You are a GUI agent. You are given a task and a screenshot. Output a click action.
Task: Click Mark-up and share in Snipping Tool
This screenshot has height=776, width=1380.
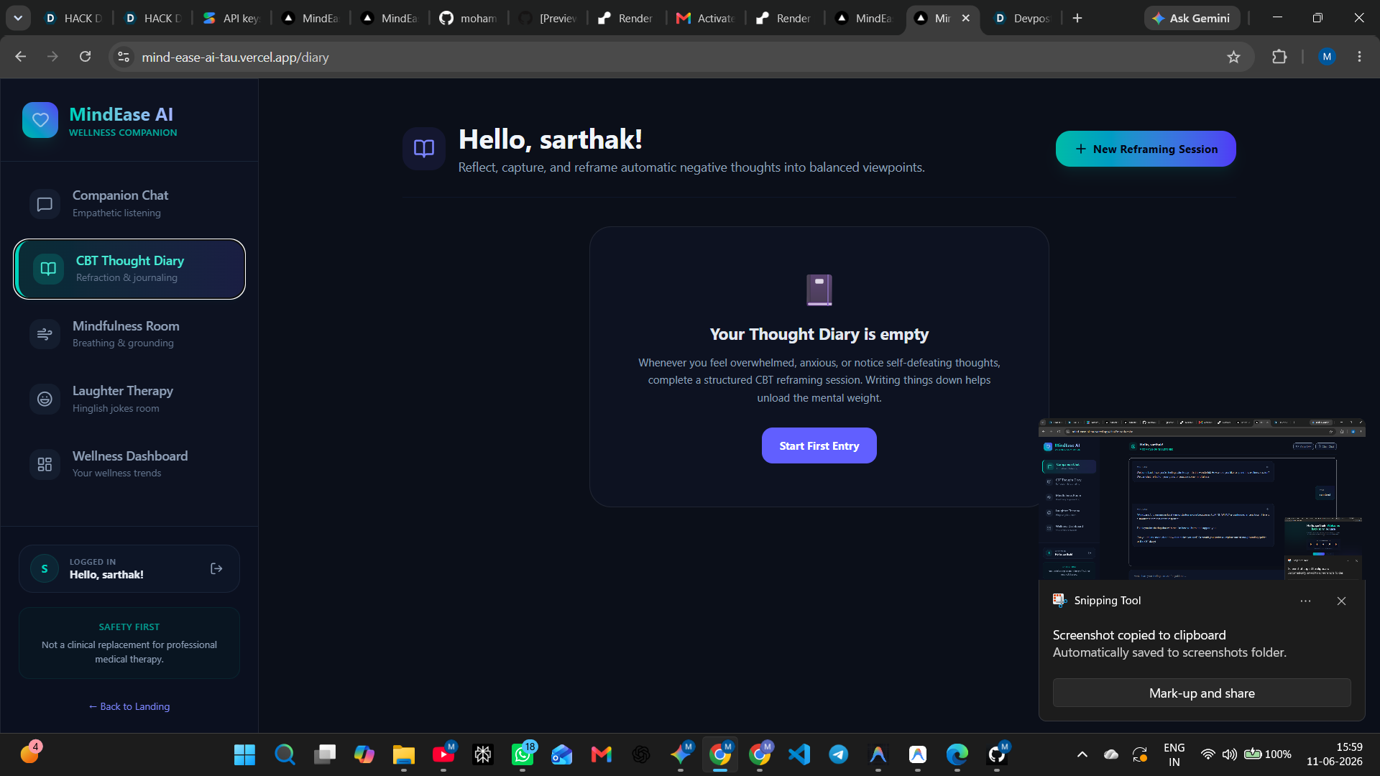[1202, 693]
